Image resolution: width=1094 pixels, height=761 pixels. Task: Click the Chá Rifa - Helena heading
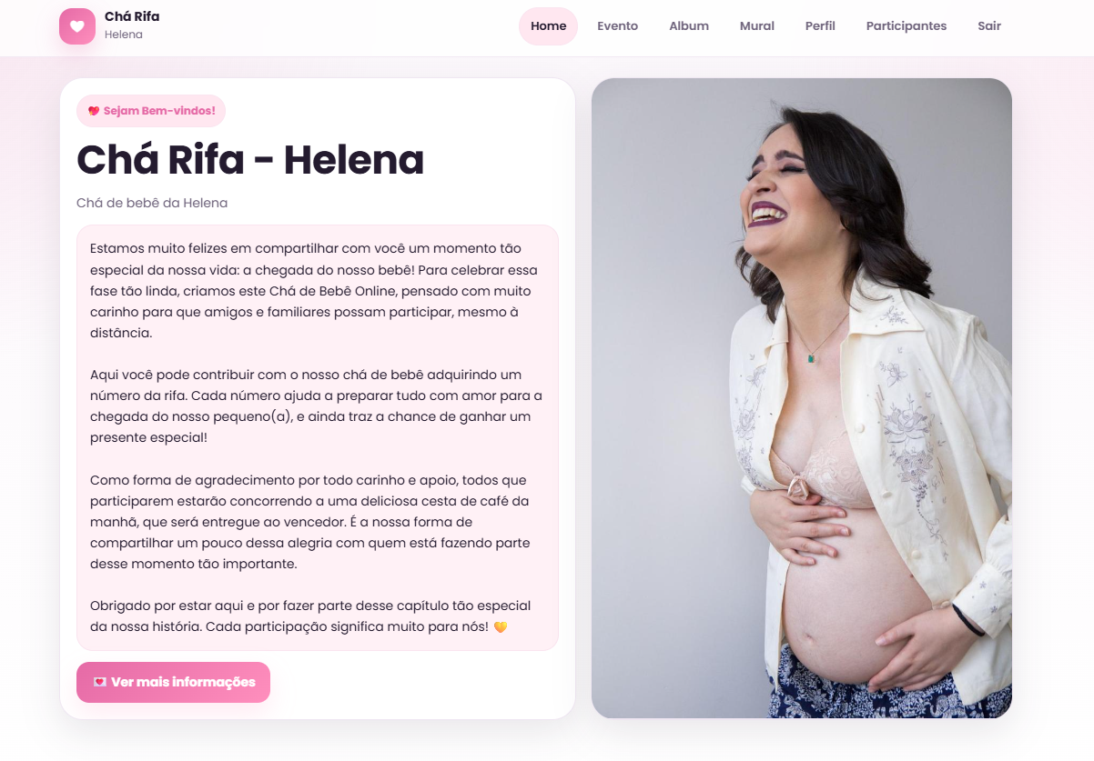tap(250, 160)
